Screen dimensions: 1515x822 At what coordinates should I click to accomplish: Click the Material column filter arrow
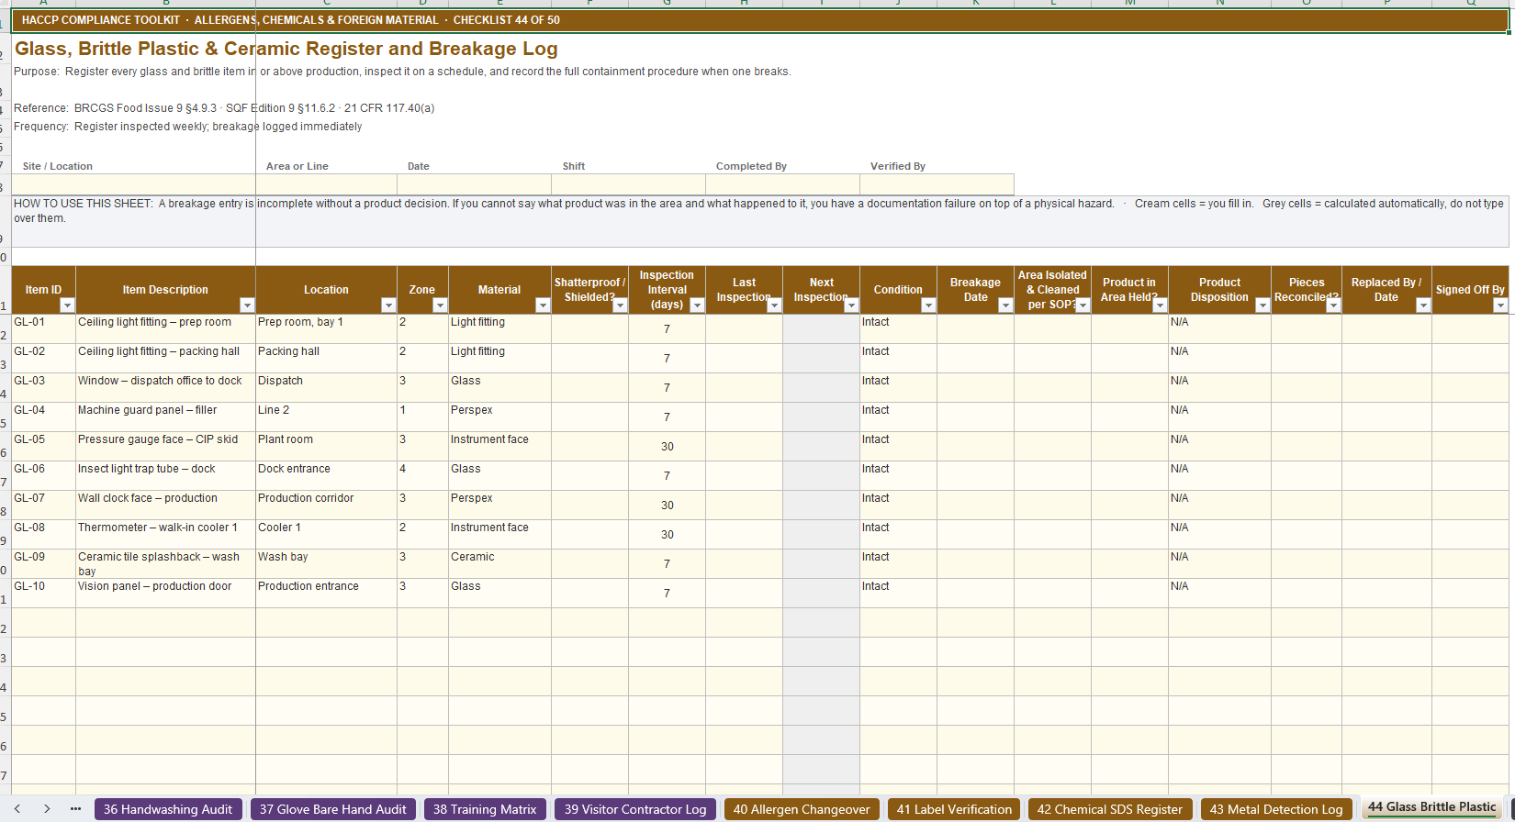click(543, 305)
